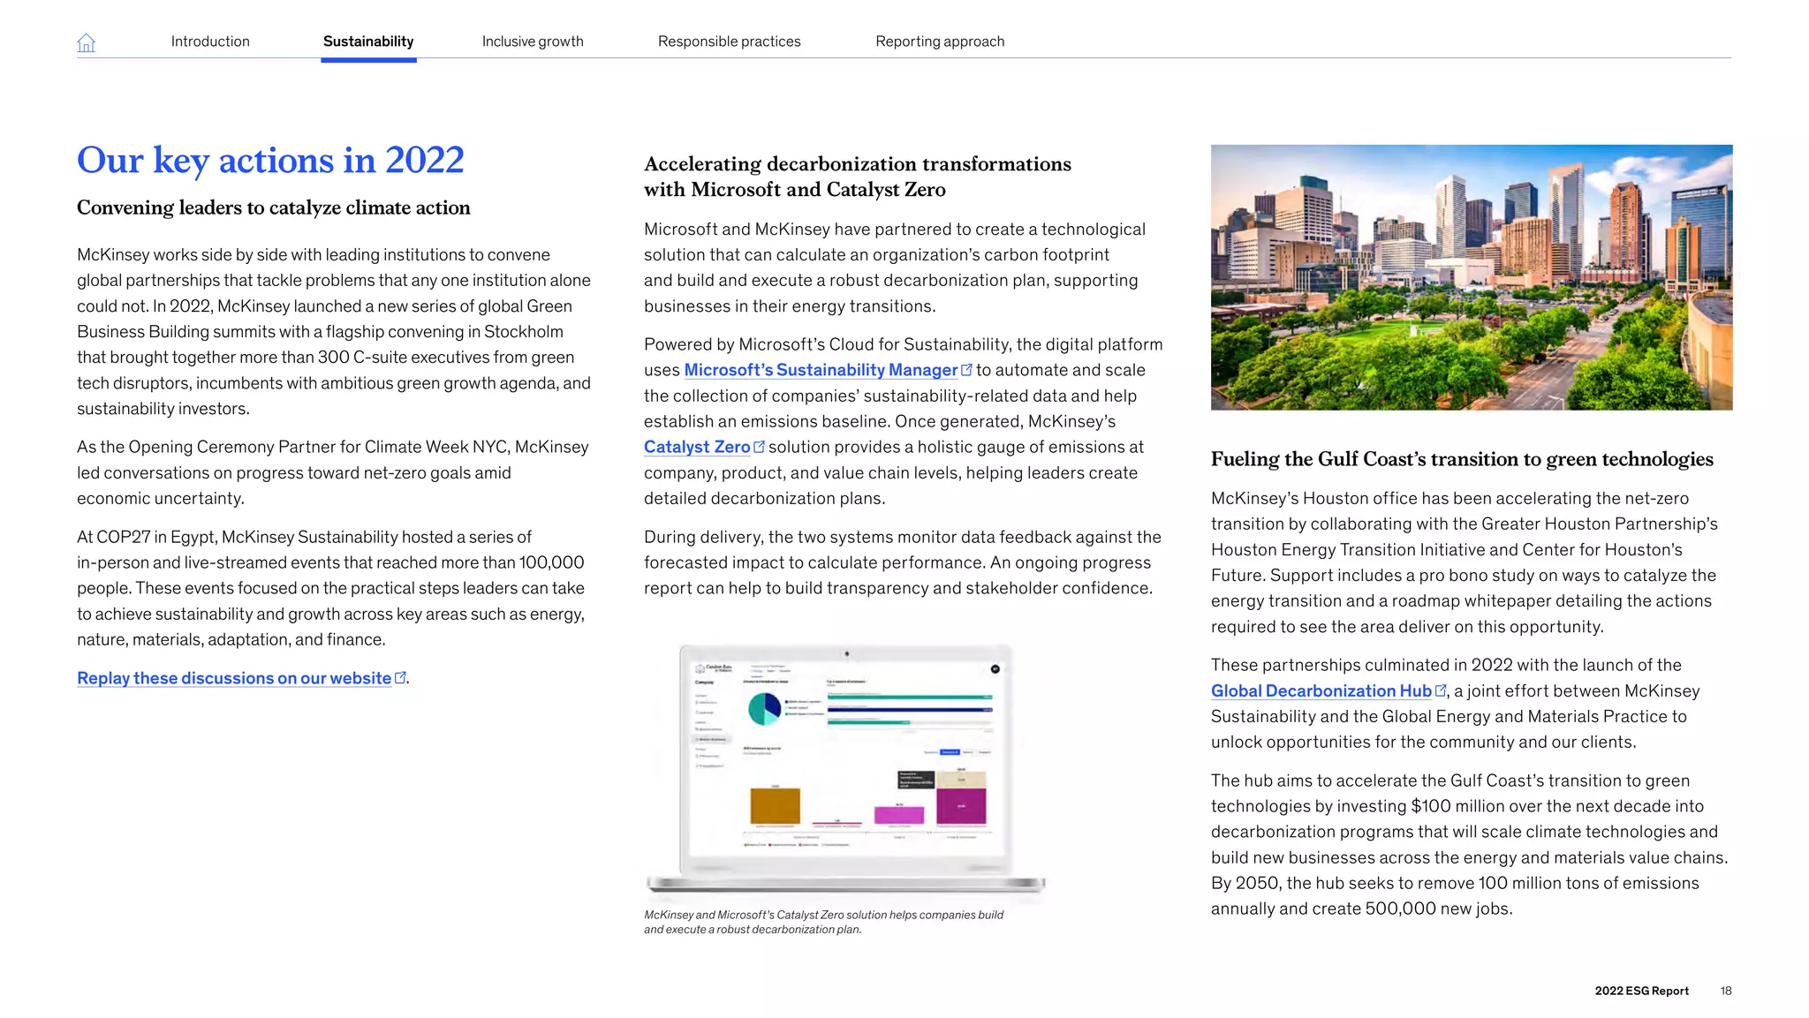Open the Catalyst Zero link
1809x1018 pixels.
697,447
